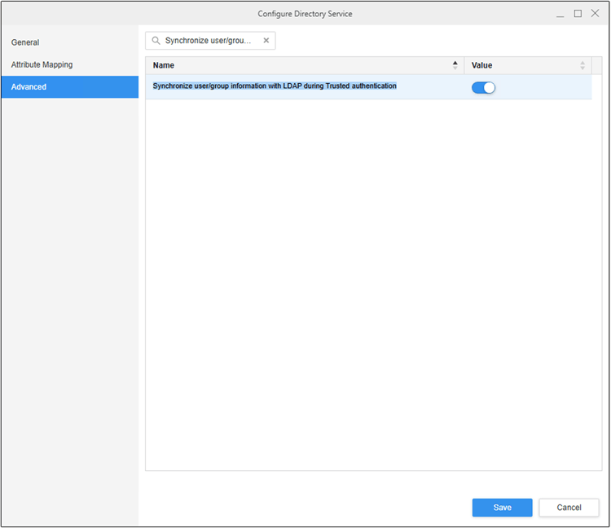Viewport: 611px width, 528px height.
Task: Disable the LDAP synchronization toggle
Action: (x=483, y=87)
